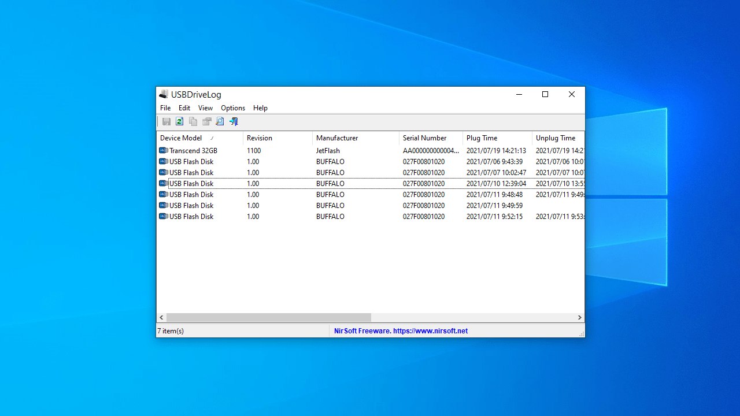Click the Properties toolbar icon

(206, 121)
